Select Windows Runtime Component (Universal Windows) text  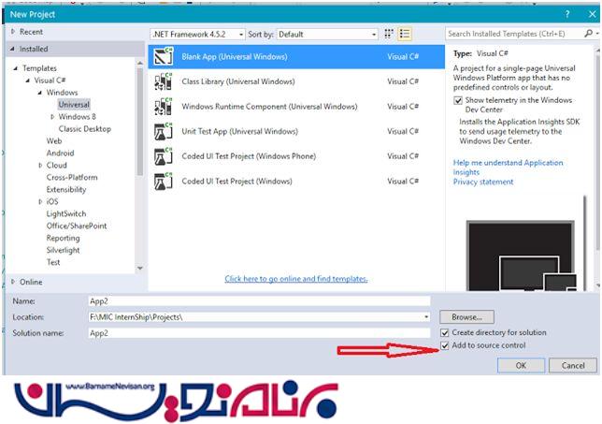[x=269, y=107]
